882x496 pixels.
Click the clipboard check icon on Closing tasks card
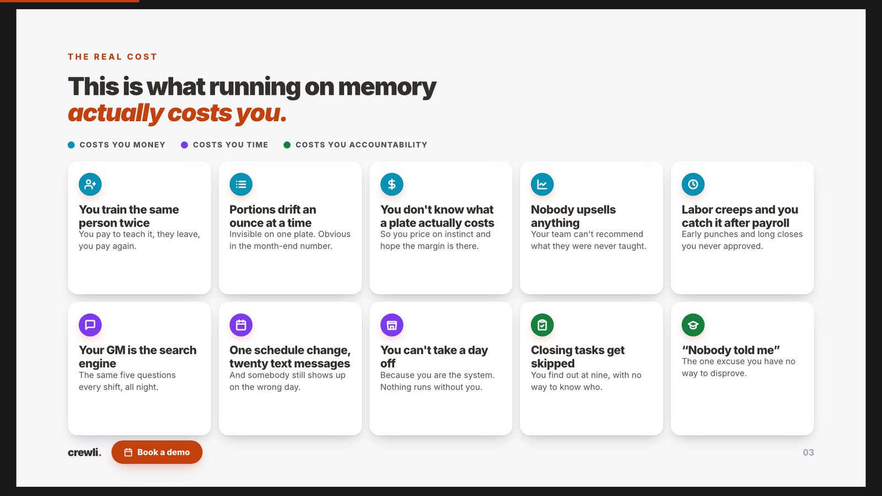point(542,325)
